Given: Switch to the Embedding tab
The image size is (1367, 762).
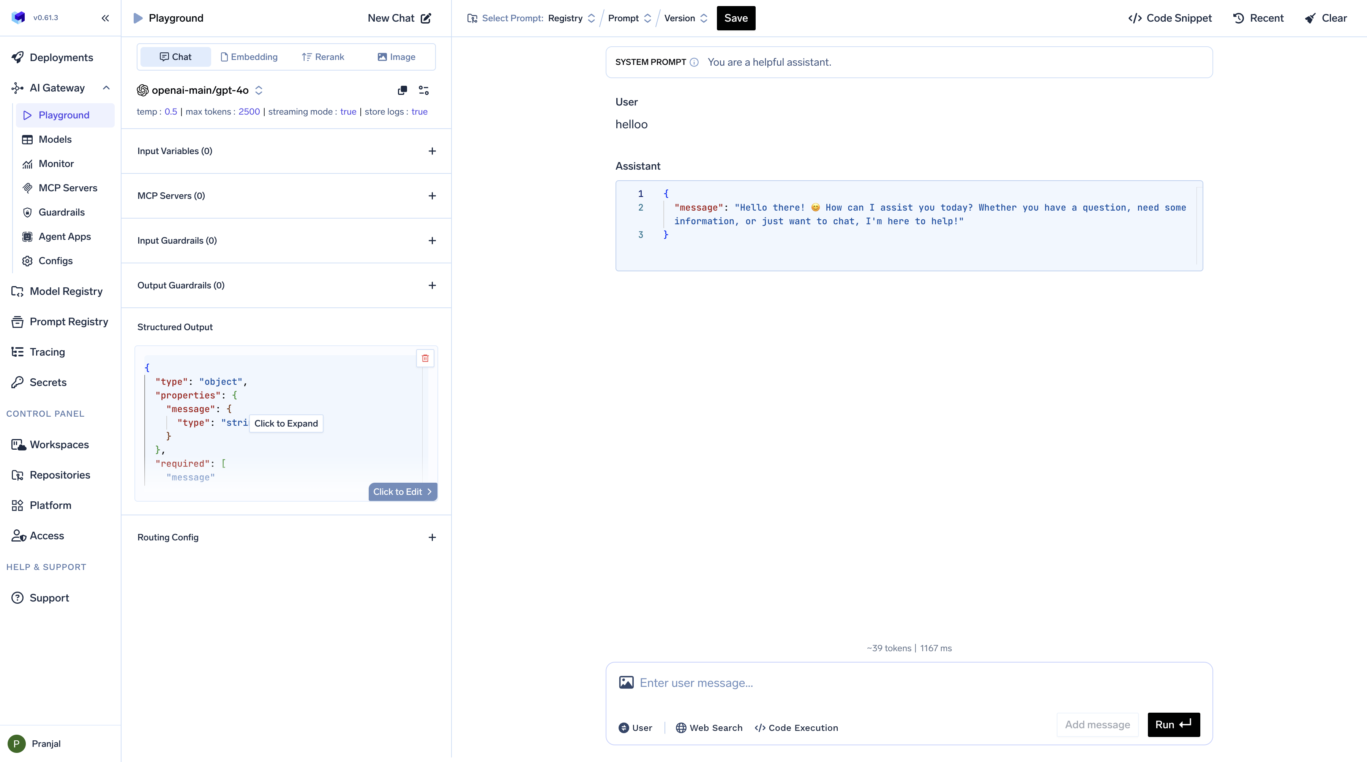Looking at the screenshot, I should (249, 57).
